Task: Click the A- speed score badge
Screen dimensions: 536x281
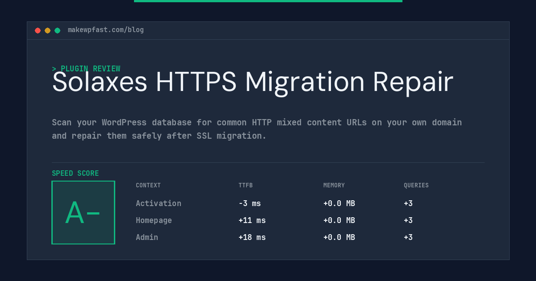Action: tap(83, 212)
